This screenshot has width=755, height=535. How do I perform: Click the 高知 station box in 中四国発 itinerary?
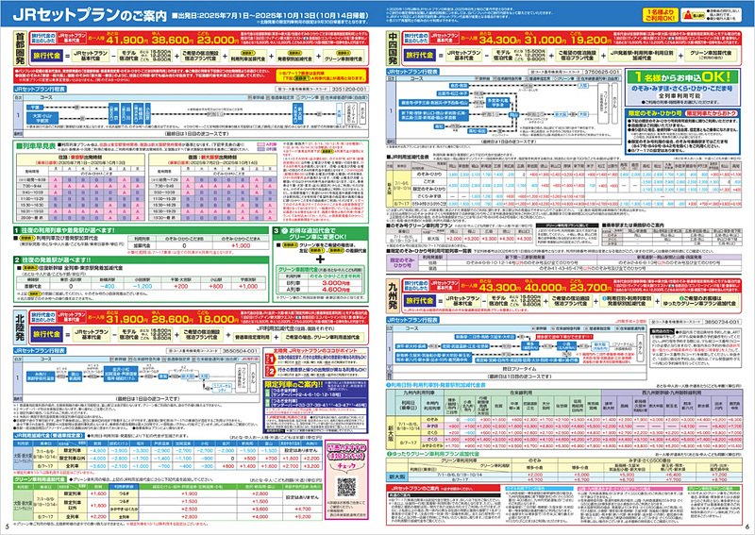(439, 126)
